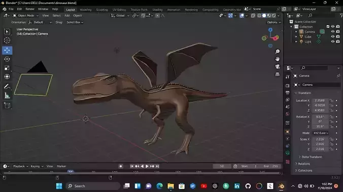Image resolution: width=343 pixels, height=192 pixels.
Task: Select the Select Box tool icon
Action: tap(7, 32)
